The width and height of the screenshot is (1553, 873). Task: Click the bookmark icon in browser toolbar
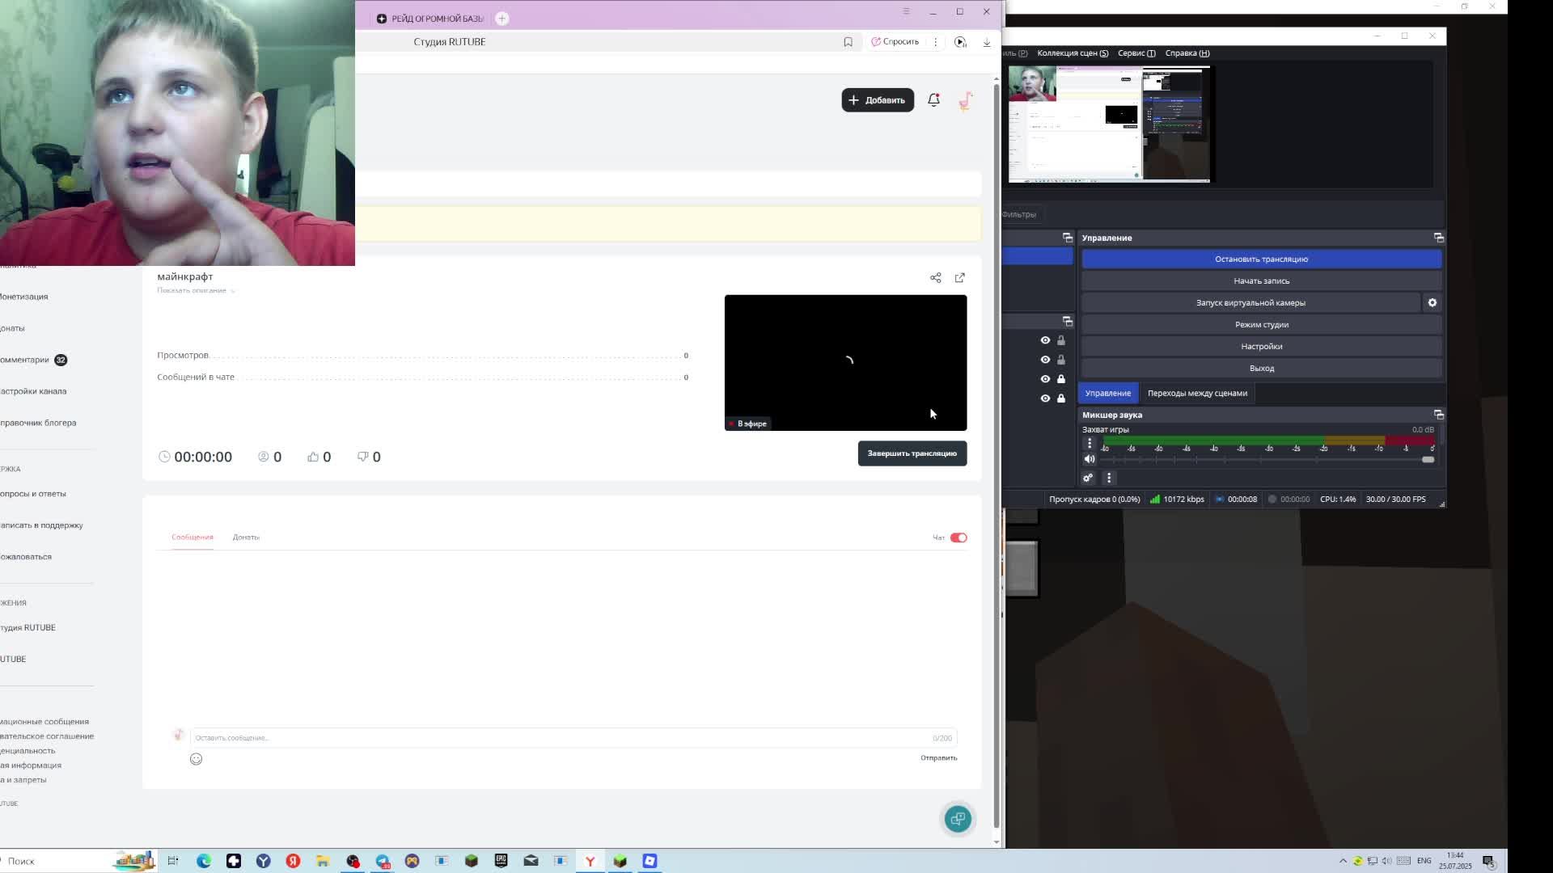tap(848, 41)
